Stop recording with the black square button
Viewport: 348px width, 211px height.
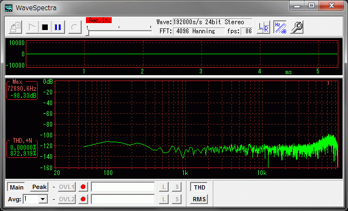45,27
